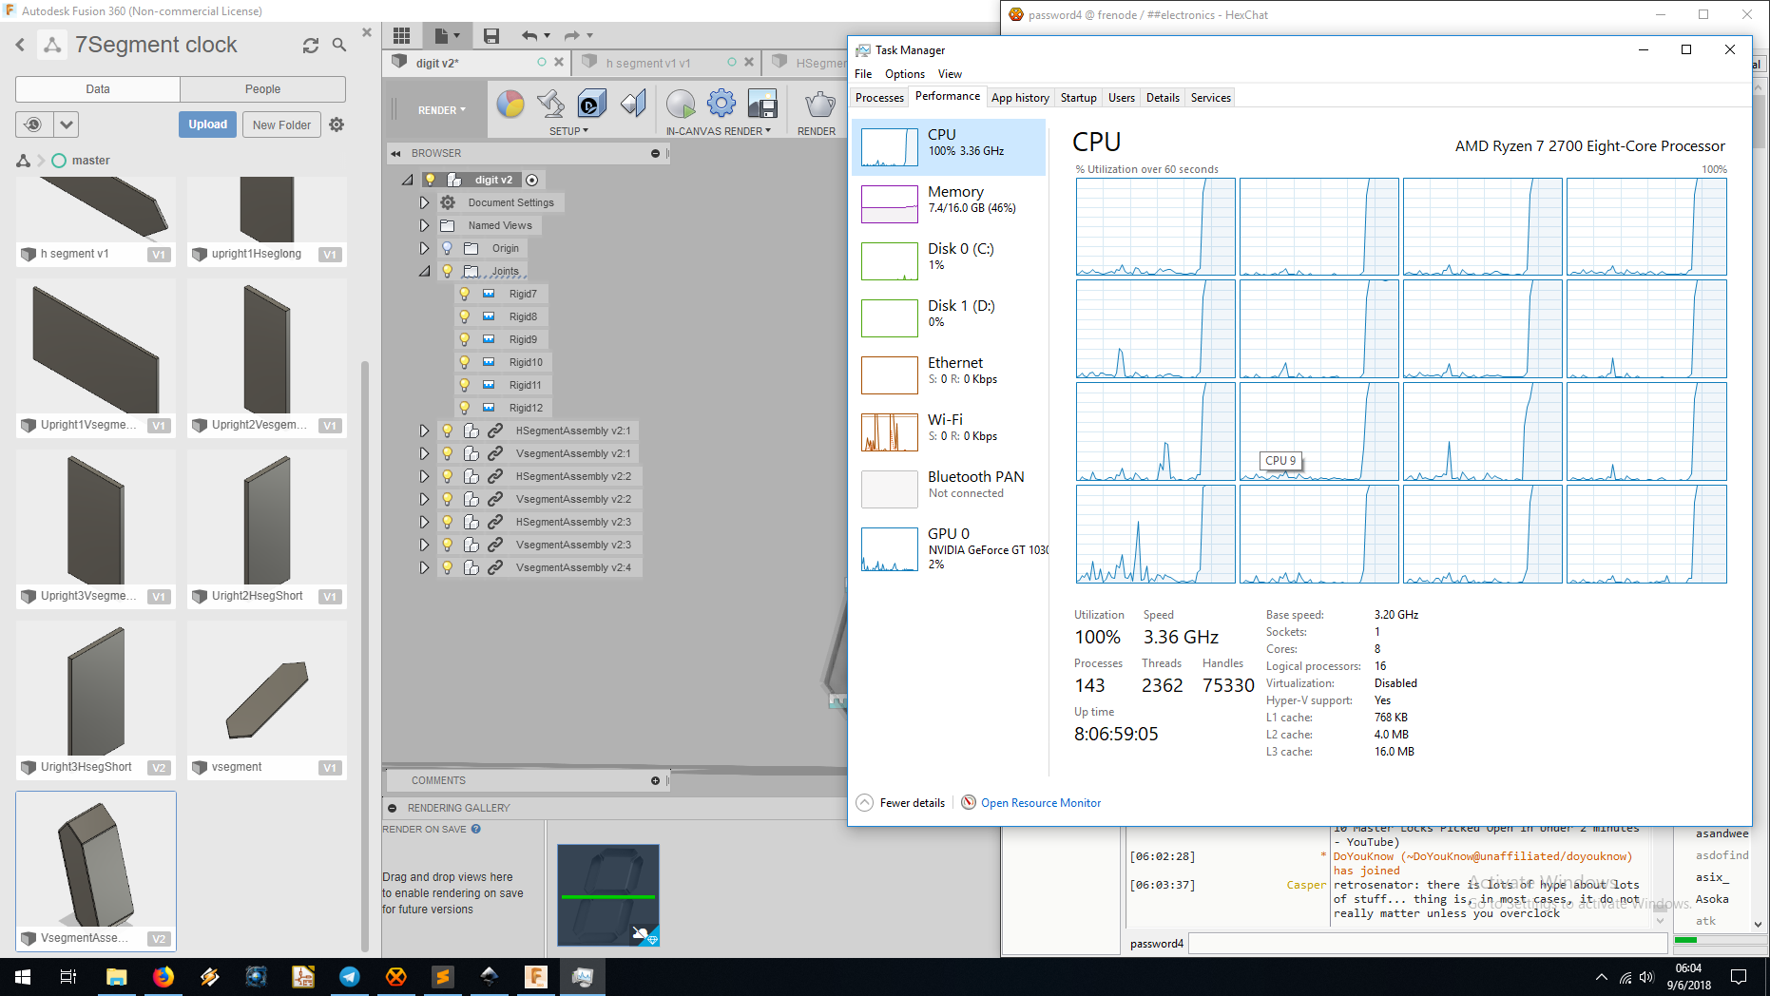Toggle visibility of VsegmentAssembly v2:4
Screen dimensions: 1770x996
(x=447, y=567)
